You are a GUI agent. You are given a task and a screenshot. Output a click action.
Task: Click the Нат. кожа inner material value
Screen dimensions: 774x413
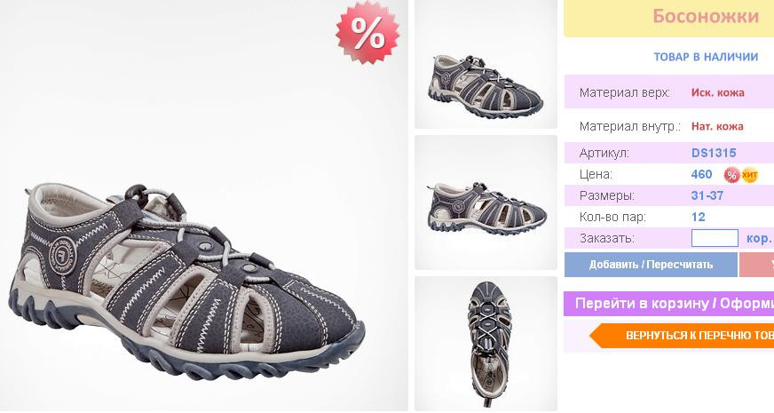717,126
